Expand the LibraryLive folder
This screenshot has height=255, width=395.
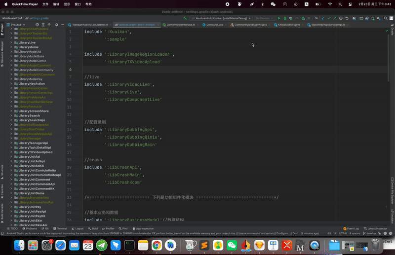[x=11, y=42]
